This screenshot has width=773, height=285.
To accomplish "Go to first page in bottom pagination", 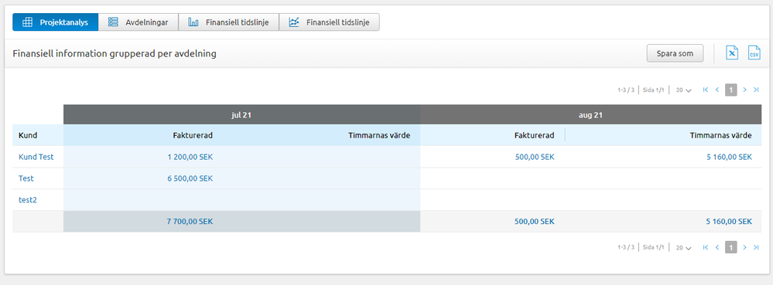I will [x=706, y=247].
